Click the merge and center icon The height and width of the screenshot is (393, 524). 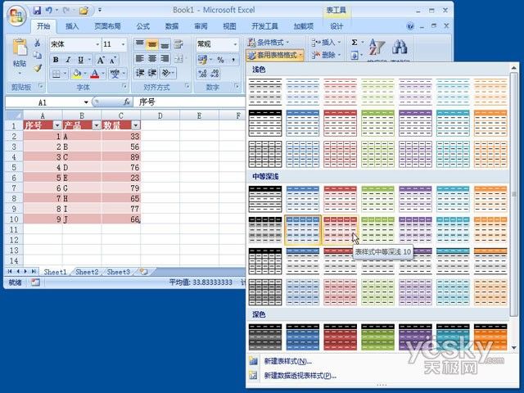tap(178, 59)
